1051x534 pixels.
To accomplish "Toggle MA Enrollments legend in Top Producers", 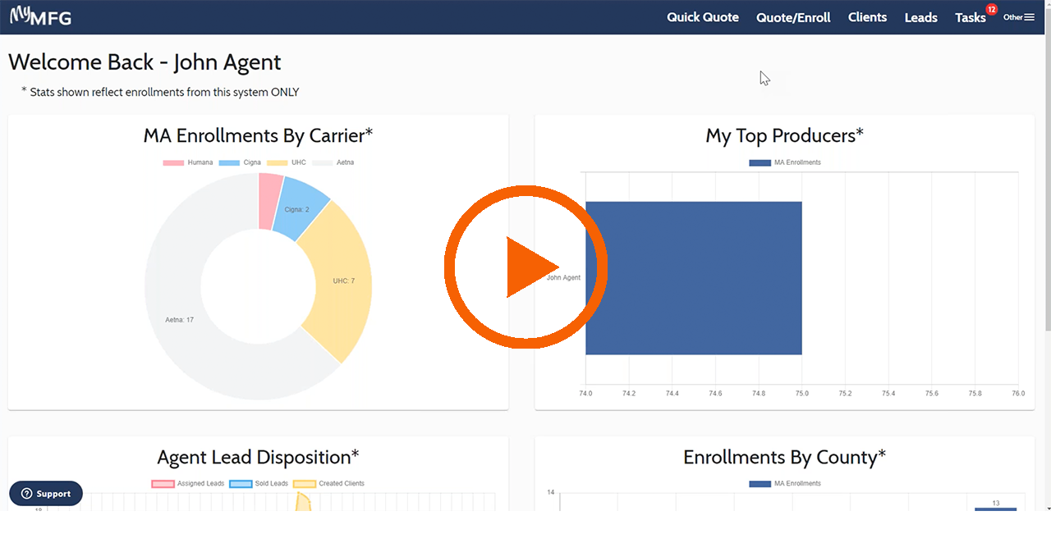I will [x=785, y=162].
